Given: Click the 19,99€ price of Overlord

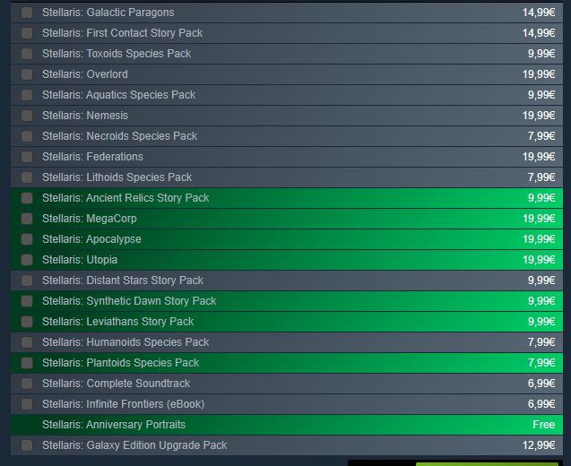Looking at the screenshot, I should (x=539, y=74).
